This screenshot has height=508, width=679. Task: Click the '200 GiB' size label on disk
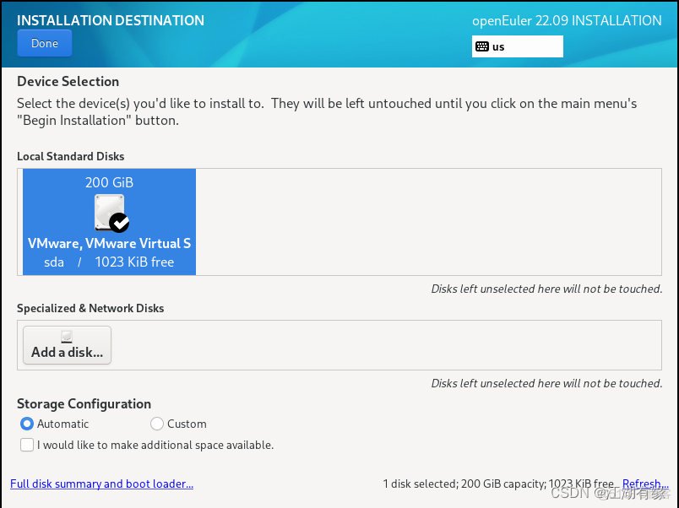click(109, 182)
